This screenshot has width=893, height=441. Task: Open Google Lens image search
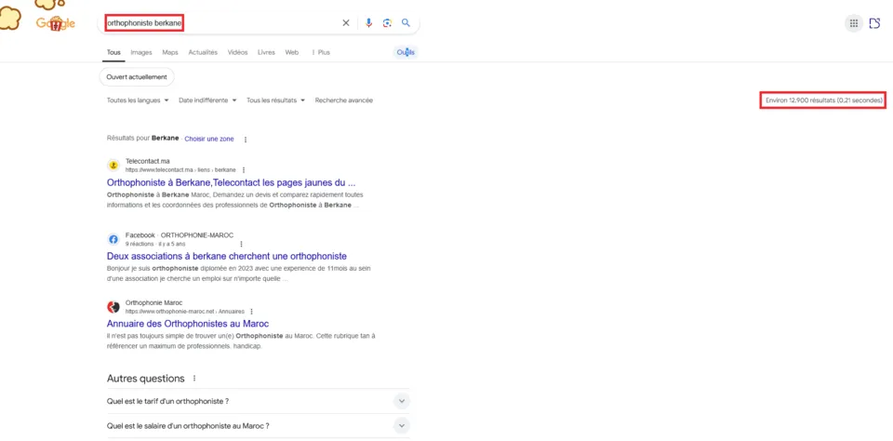pos(387,22)
